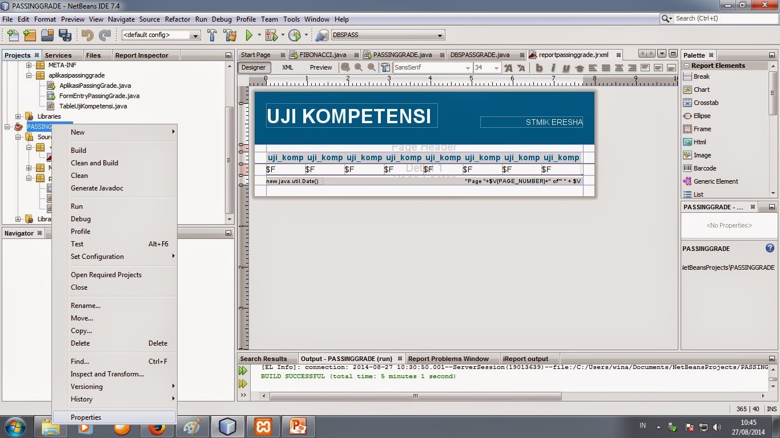Open Run Project dropdown arrow

(x=259, y=35)
